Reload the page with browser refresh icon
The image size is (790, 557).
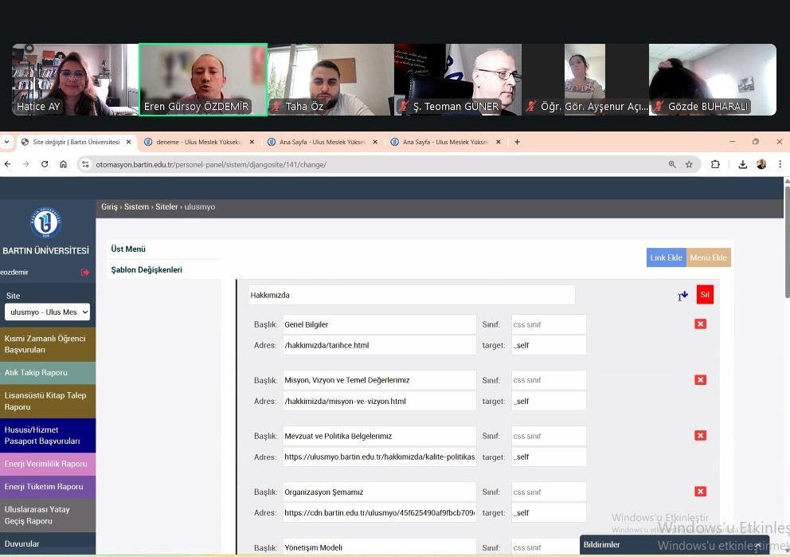[45, 164]
